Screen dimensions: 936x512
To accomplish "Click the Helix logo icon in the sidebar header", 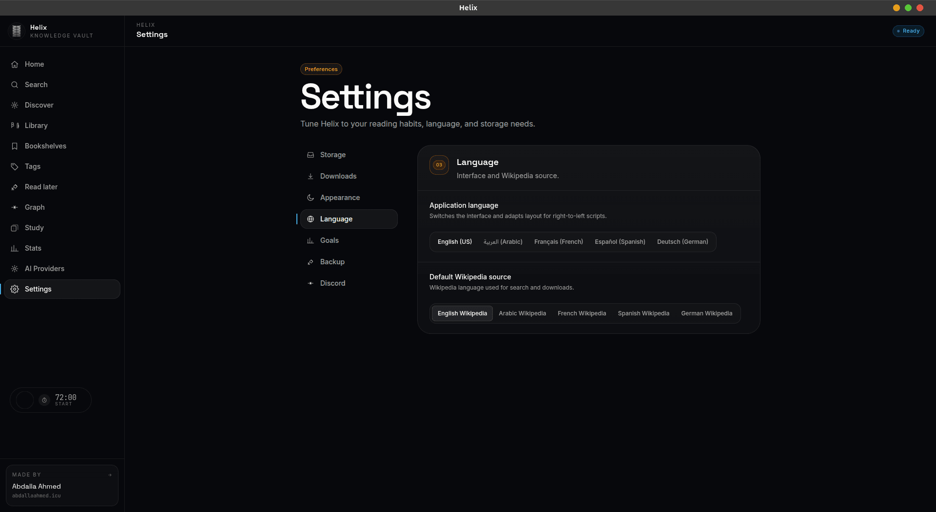I will 17,31.
